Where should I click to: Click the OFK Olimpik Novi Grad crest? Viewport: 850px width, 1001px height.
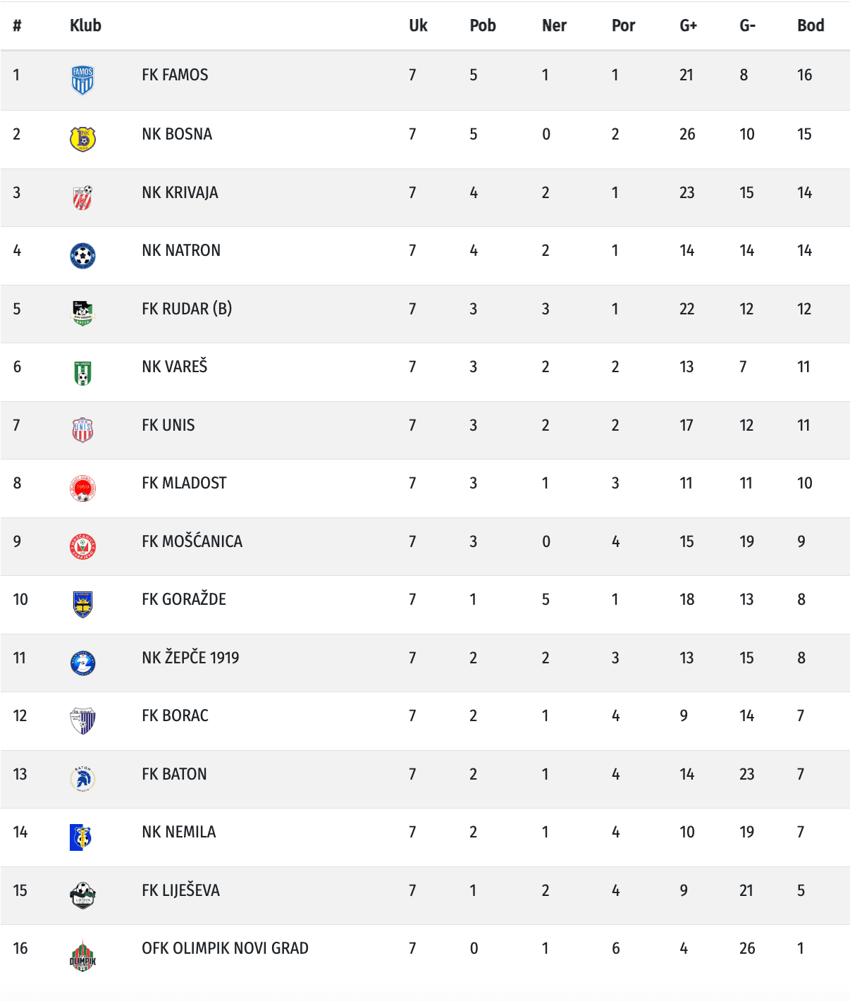point(82,957)
